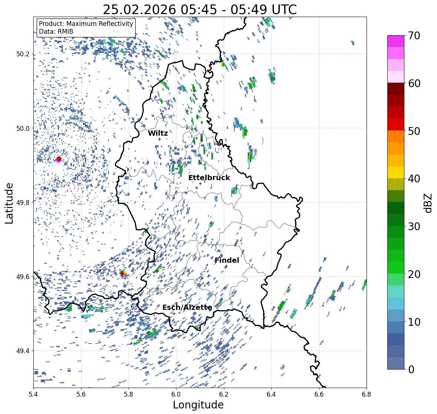Screen dimensions: 437x414
Task: Click the 'Latitude' axis label
Action: tap(9, 203)
